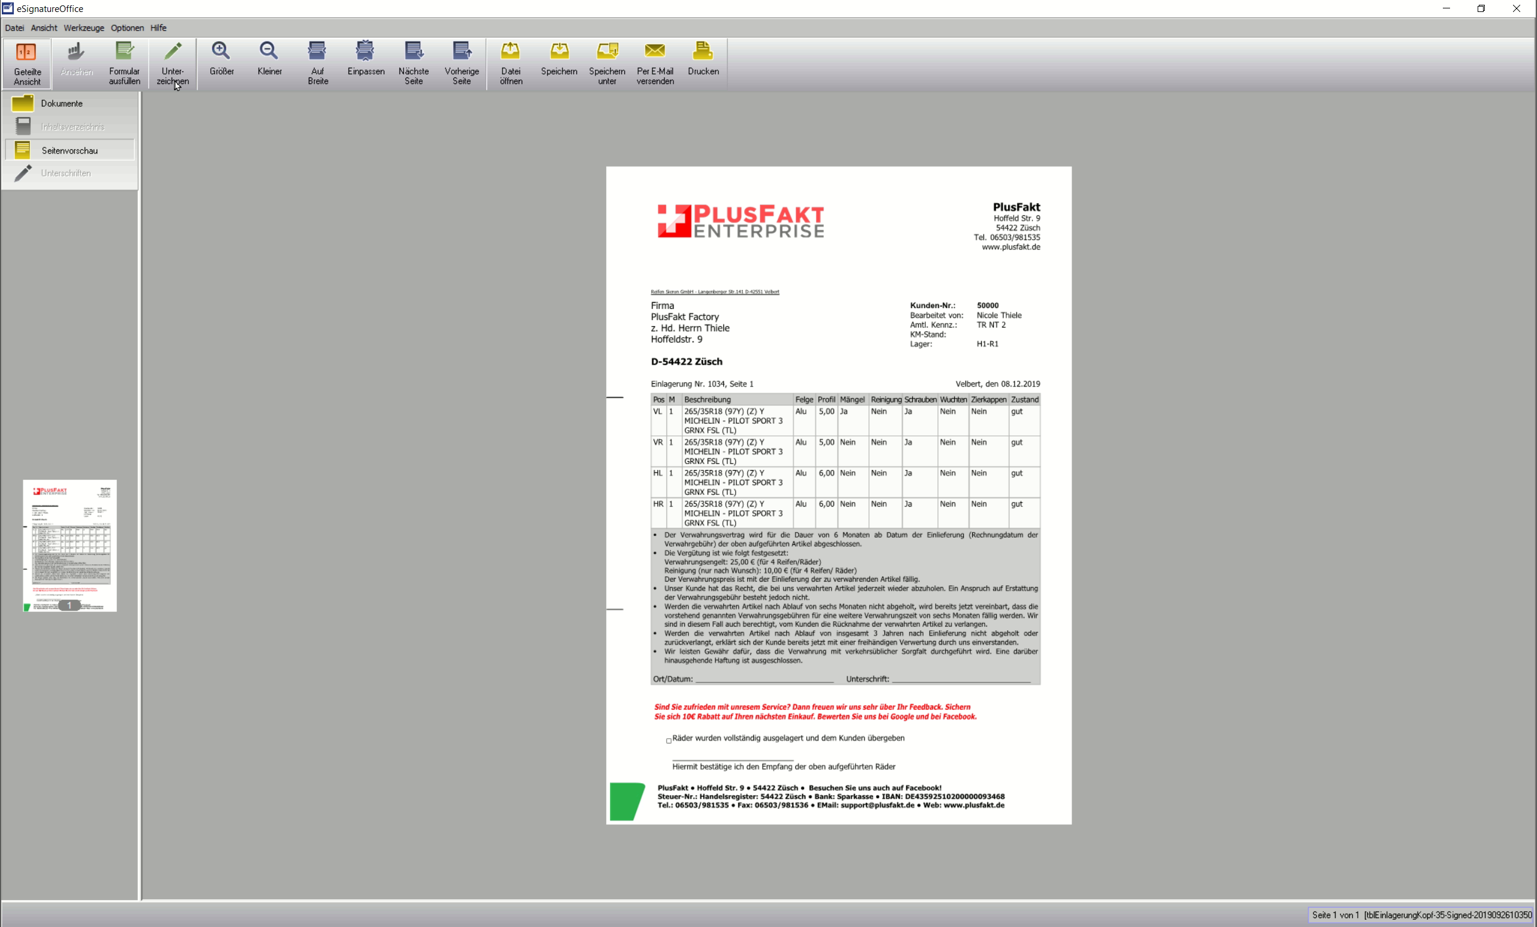Click the VL row tyre description
The height and width of the screenshot is (927, 1537).
coord(733,421)
